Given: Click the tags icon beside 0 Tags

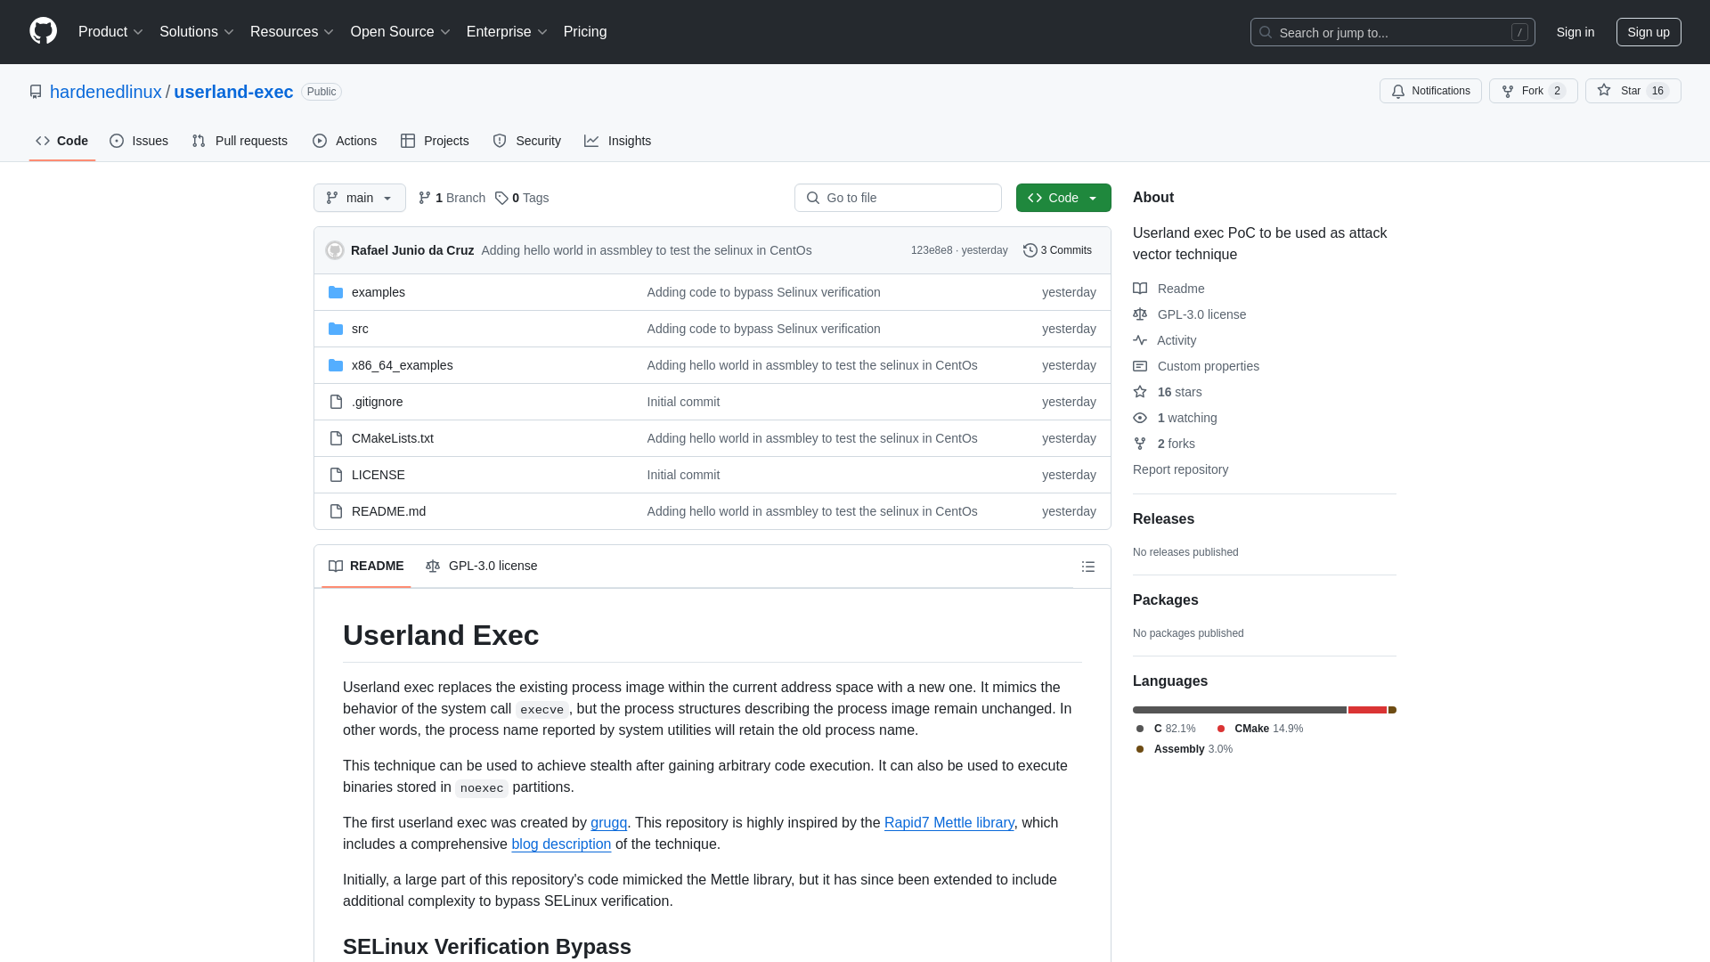Looking at the screenshot, I should pyautogui.click(x=501, y=198).
